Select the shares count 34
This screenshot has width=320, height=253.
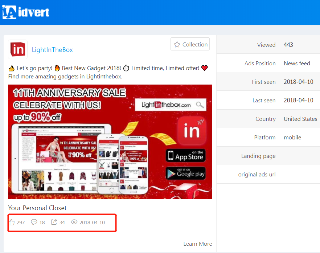(62, 223)
